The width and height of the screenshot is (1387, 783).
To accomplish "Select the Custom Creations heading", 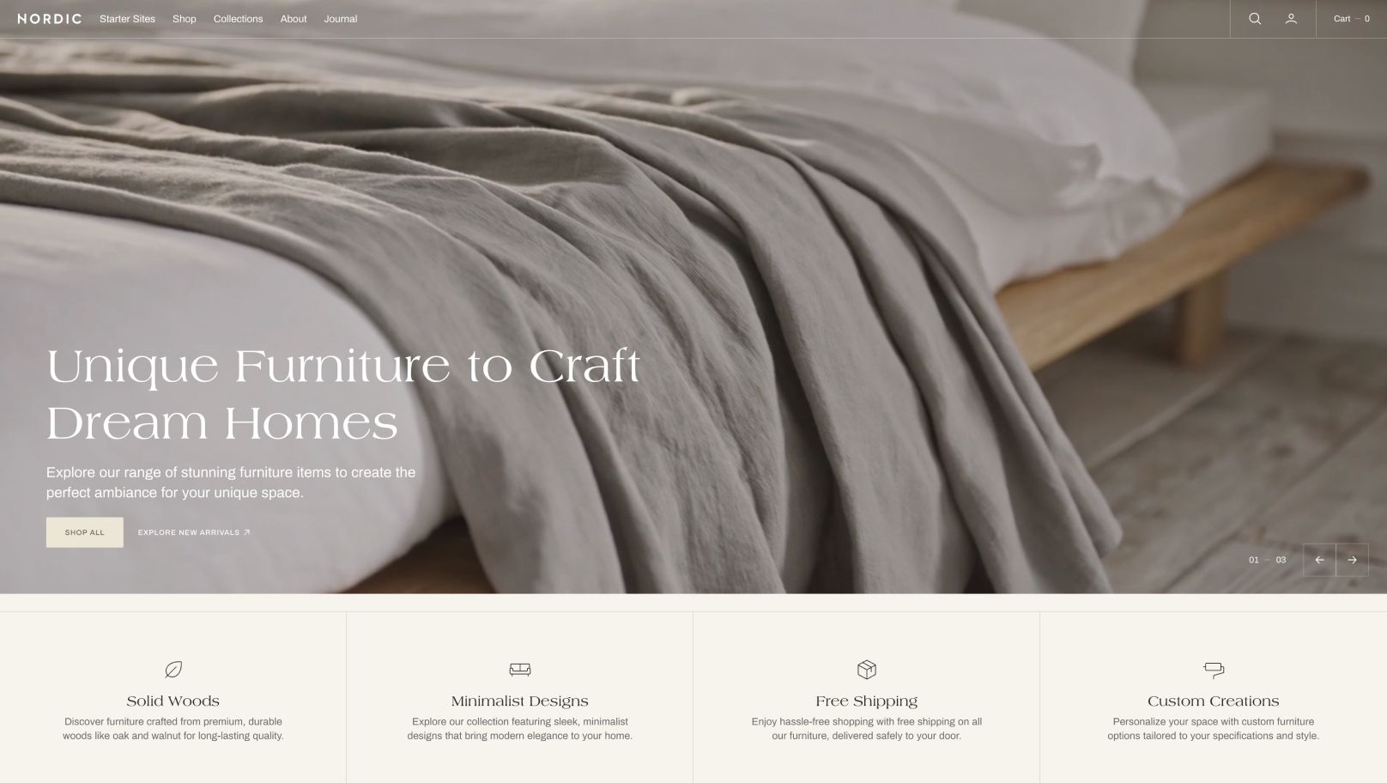I will (x=1214, y=701).
